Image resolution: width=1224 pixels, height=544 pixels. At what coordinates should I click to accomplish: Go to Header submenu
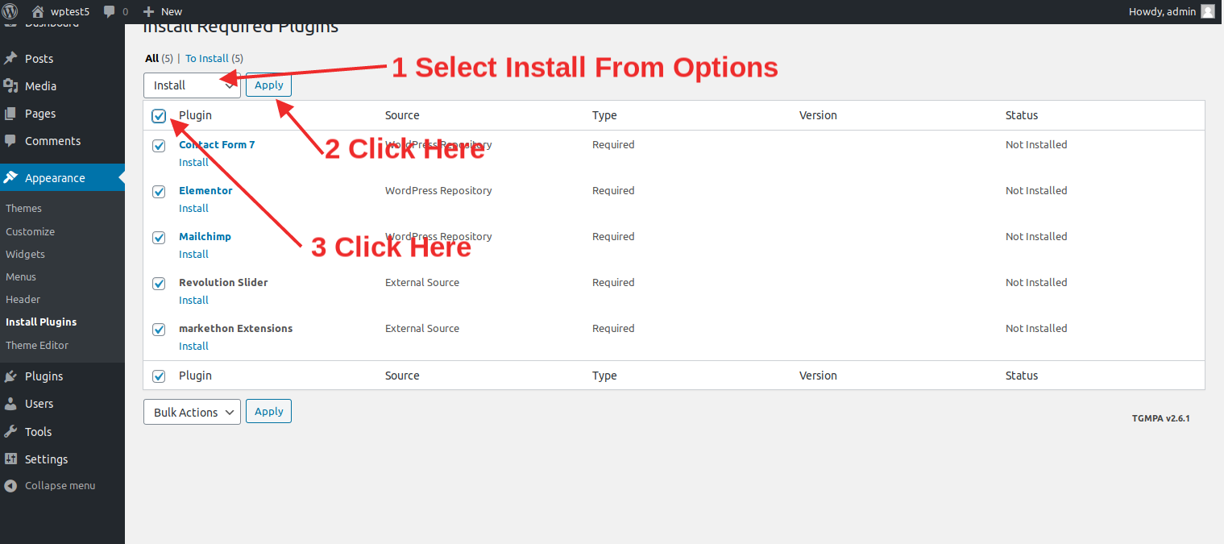click(23, 299)
